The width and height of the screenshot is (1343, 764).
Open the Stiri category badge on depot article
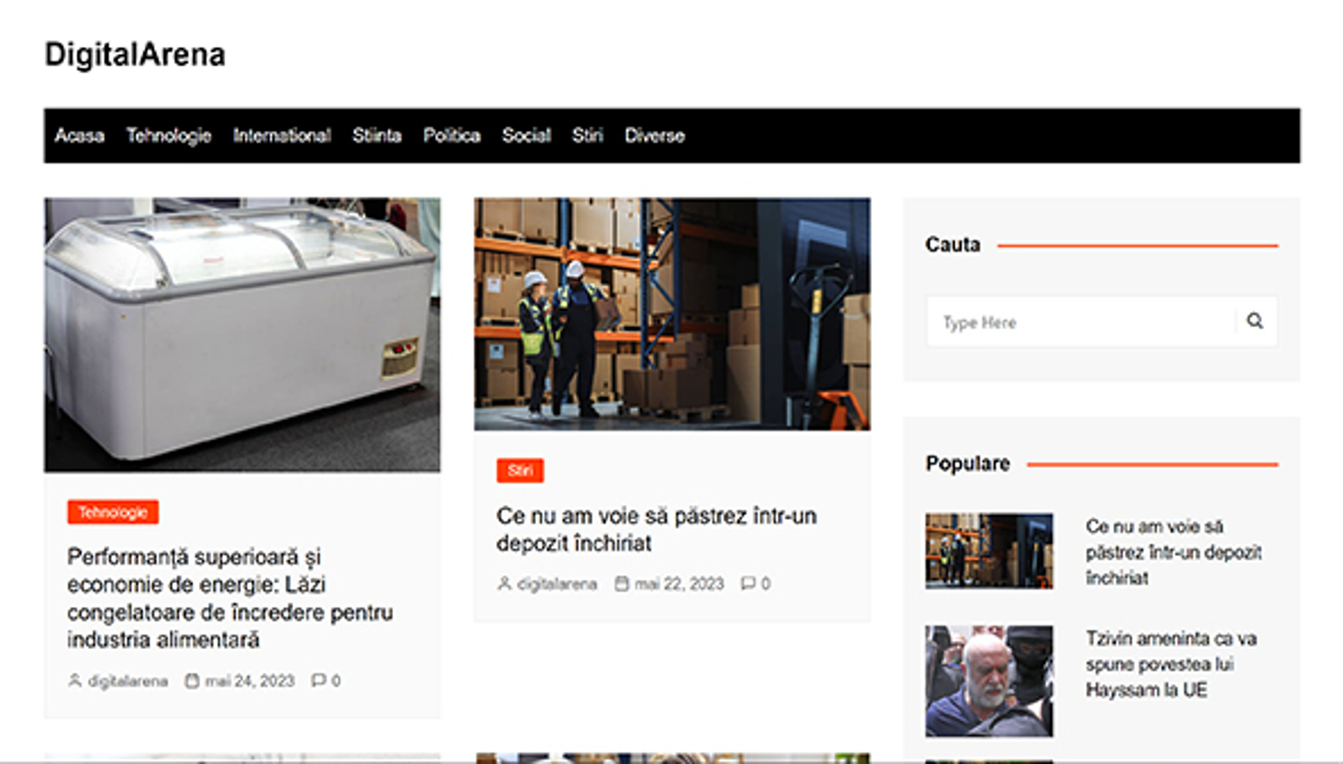click(x=520, y=471)
